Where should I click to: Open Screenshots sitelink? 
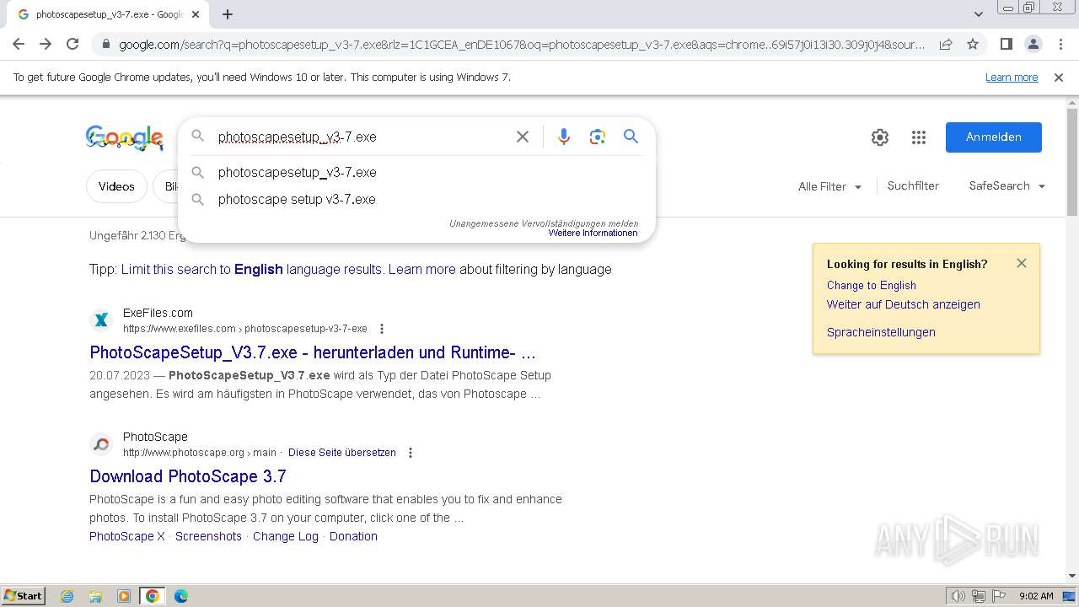tap(208, 536)
